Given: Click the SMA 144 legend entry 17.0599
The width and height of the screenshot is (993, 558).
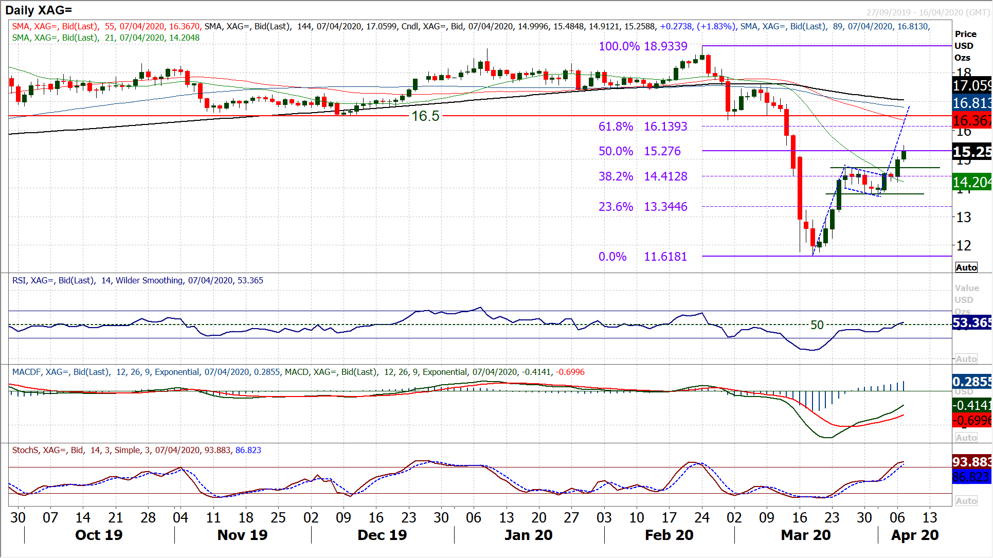Looking at the screenshot, I should [301, 26].
